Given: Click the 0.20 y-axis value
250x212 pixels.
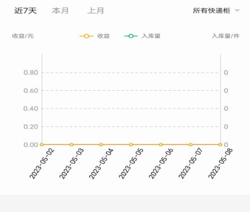Looking at the screenshot, I should (31, 127).
